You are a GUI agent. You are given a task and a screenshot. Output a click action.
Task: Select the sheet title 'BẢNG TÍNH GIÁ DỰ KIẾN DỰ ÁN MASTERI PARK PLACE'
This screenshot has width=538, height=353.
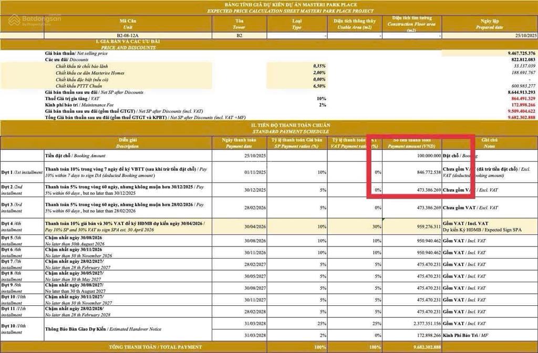point(291,5)
